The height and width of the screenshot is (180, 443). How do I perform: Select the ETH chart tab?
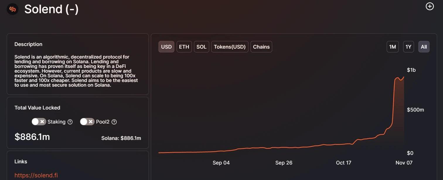point(184,47)
